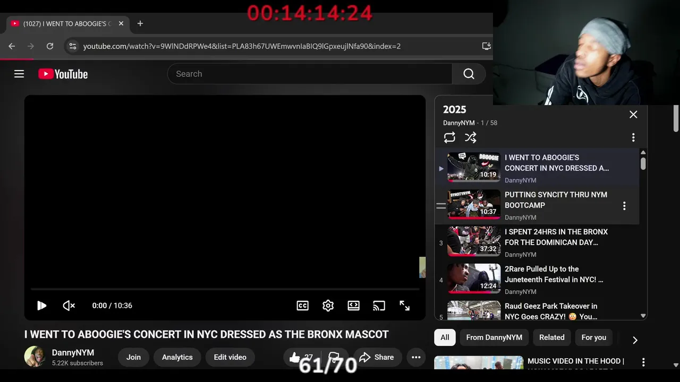Go back with browser back arrow
Screen dimensions: 680x382
tap(12, 46)
